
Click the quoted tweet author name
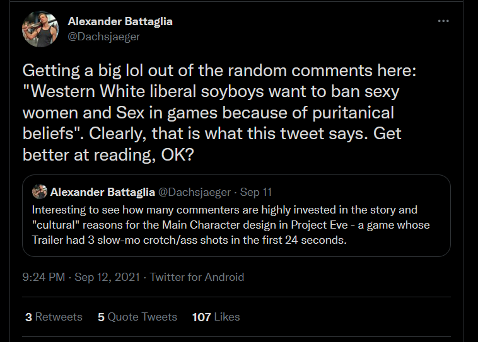102,192
